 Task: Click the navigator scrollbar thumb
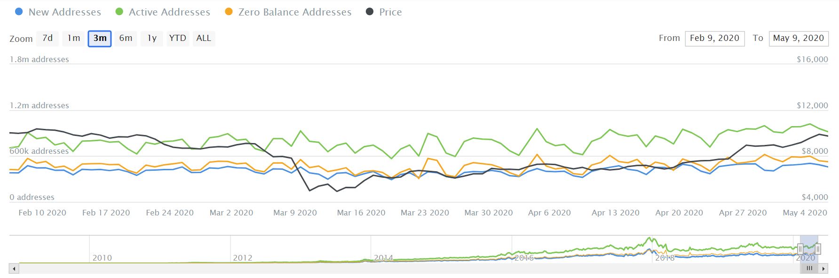(809, 269)
